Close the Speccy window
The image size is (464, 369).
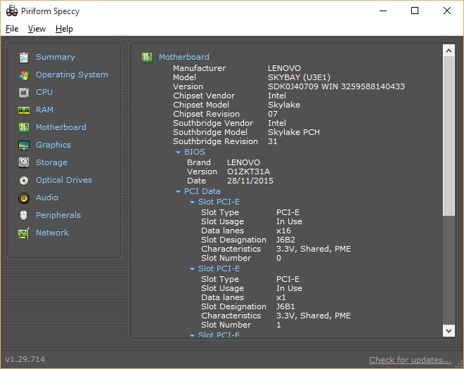click(x=447, y=11)
